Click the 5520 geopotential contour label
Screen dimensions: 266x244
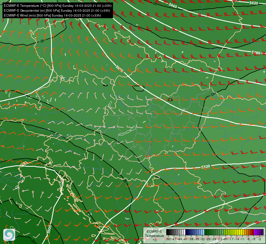[x=206, y=167]
